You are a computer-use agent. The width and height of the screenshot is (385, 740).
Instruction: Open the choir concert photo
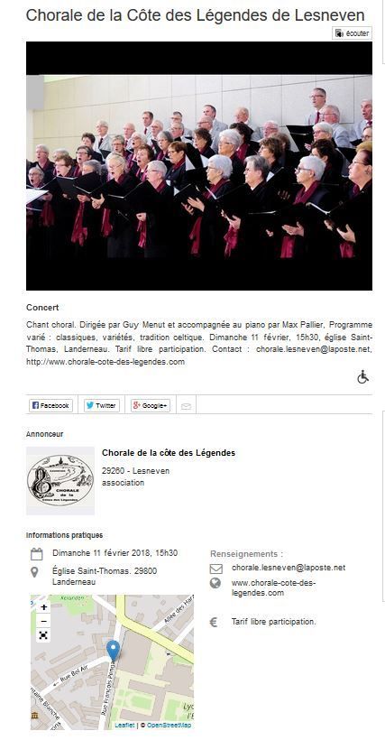click(199, 166)
